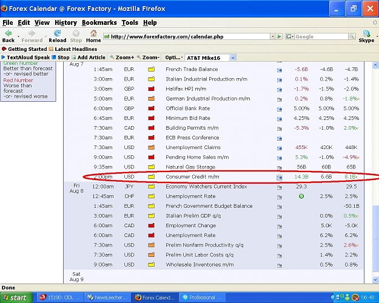Open the History menu
379x303 pixels.
pyautogui.click(x=65, y=22)
